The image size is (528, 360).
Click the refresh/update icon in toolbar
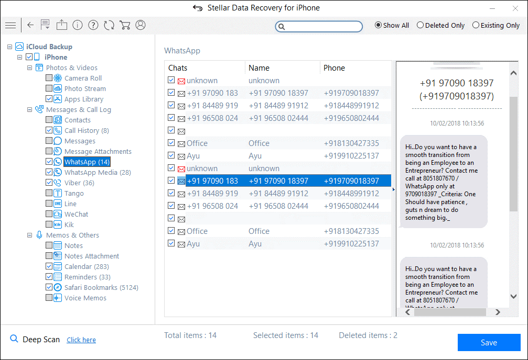click(109, 25)
